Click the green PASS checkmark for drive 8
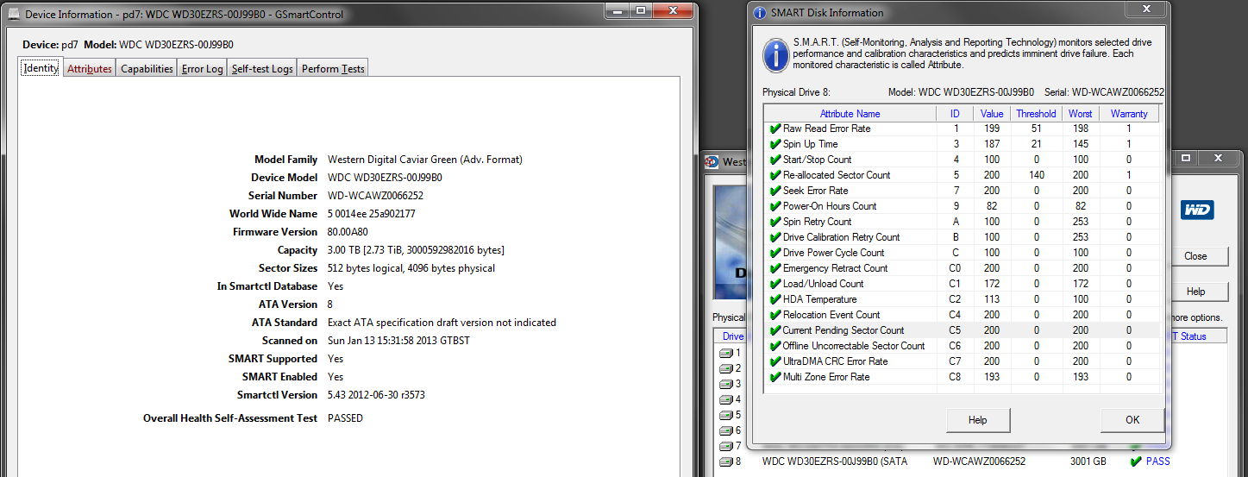The width and height of the screenshot is (1248, 477). pyautogui.click(x=1136, y=461)
